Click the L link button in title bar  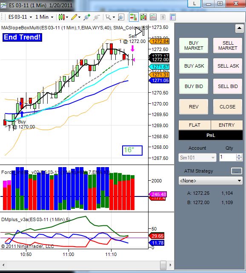coord(194,4)
